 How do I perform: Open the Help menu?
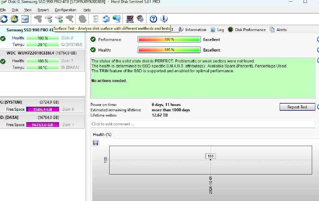pos(87,10)
